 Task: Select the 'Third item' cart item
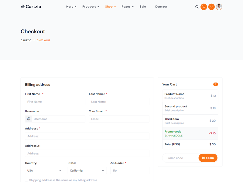[x=190, y=121]
